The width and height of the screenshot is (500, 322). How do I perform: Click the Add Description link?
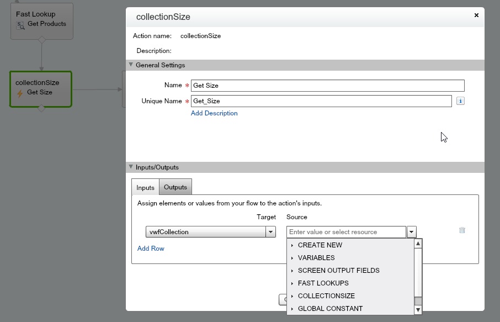[214, 113]
